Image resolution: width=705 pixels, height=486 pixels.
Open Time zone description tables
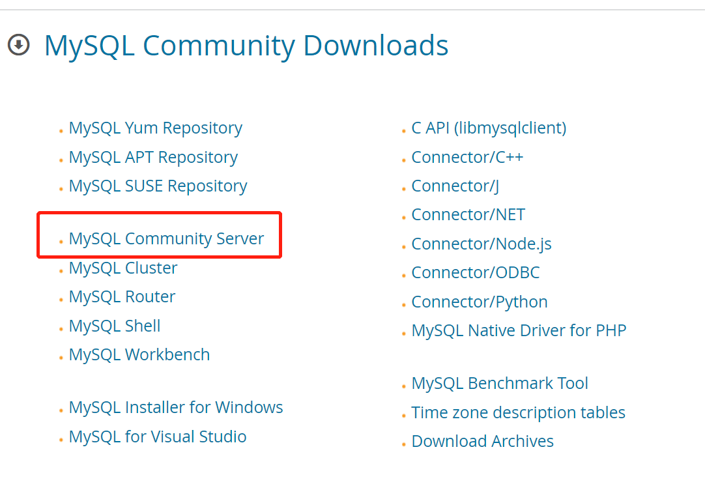pos(518,413)
